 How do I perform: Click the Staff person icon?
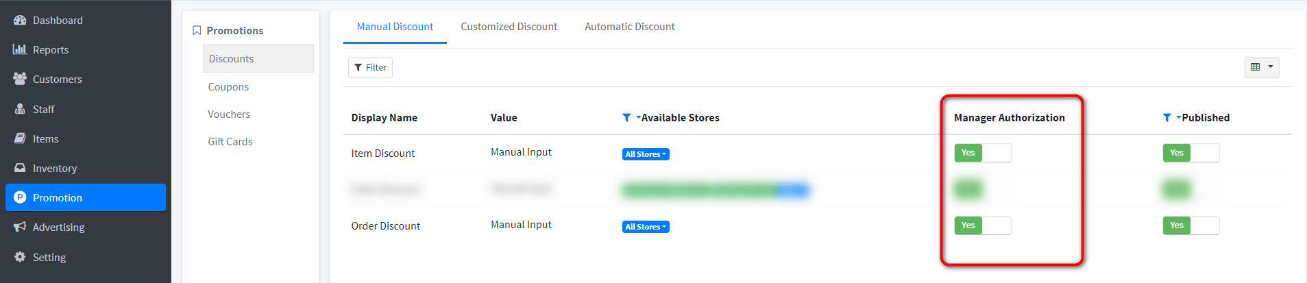[x=20, y=109]
